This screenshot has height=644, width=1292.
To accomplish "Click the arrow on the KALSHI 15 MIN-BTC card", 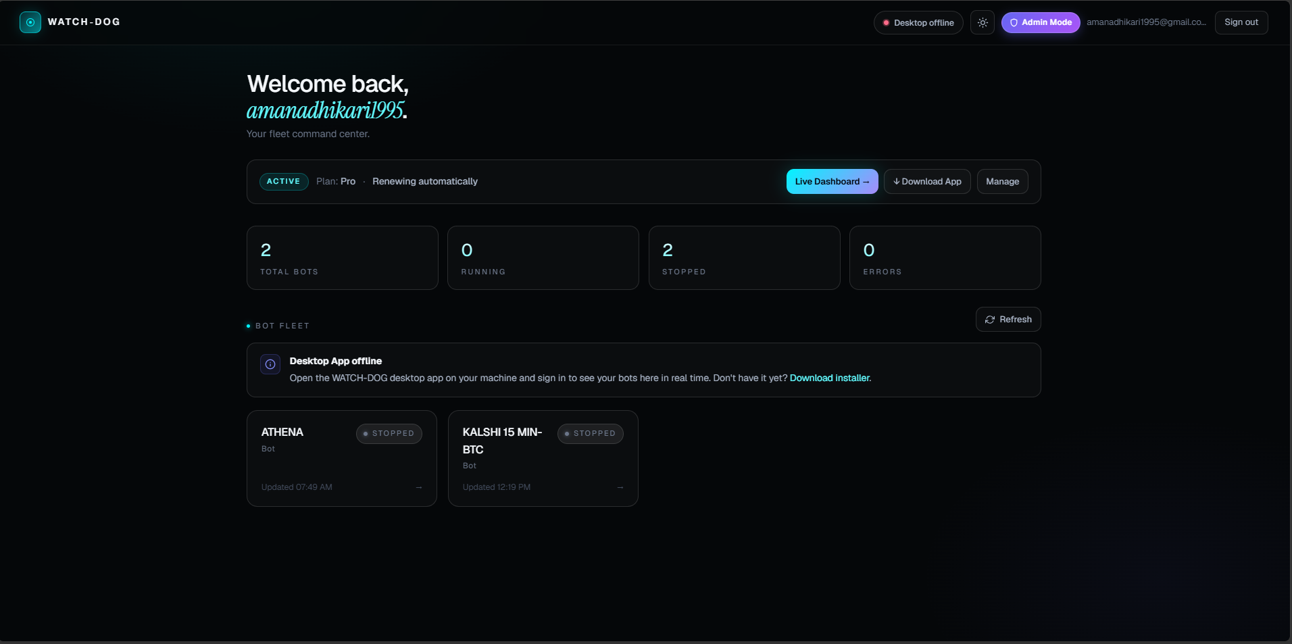I will point(620,487).
